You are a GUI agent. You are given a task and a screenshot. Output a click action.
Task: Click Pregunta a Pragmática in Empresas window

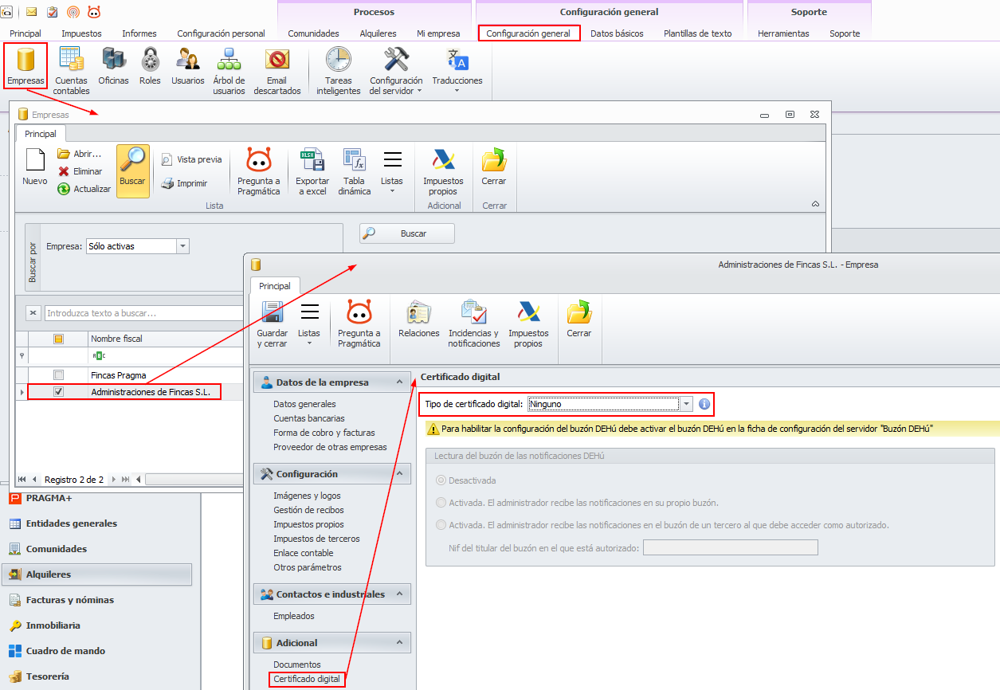(259, 171)
